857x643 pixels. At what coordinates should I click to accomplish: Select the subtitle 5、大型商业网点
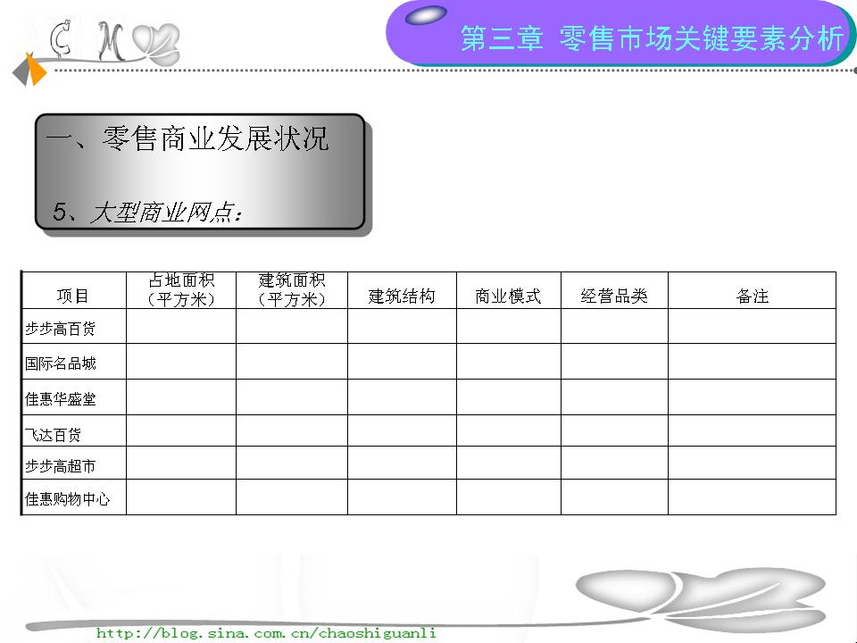coord(148,213)
